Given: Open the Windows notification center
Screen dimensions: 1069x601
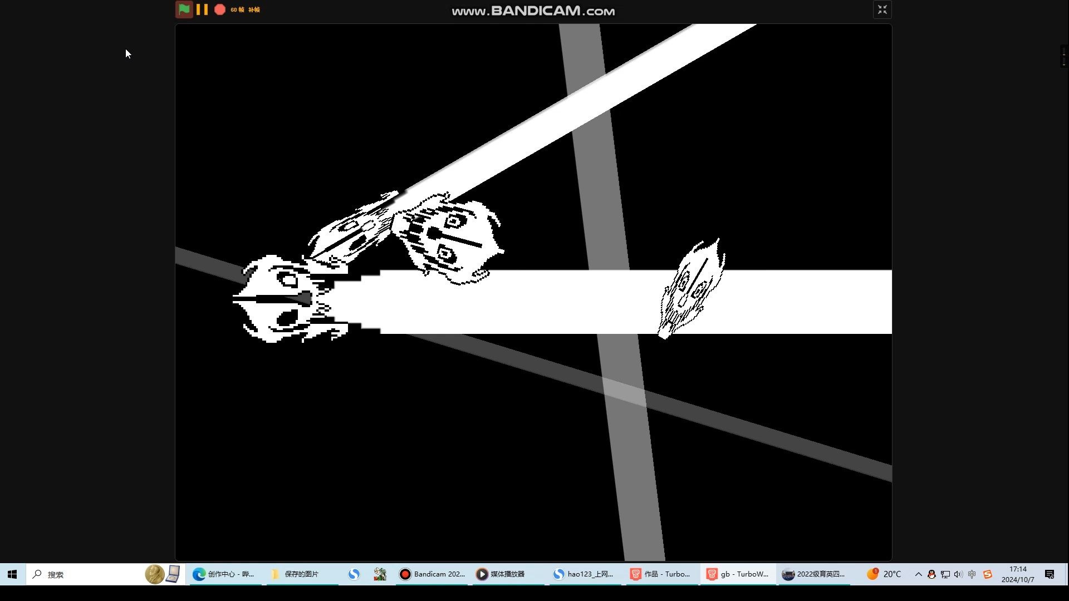Looking at the screenshot, I should (x=1050, y=574).
